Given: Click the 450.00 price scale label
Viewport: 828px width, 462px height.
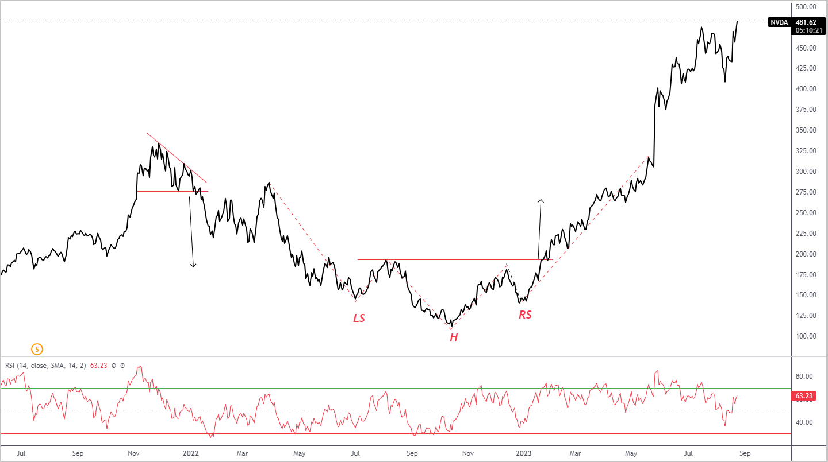Looking at the screenshot, I should [806, 48].
